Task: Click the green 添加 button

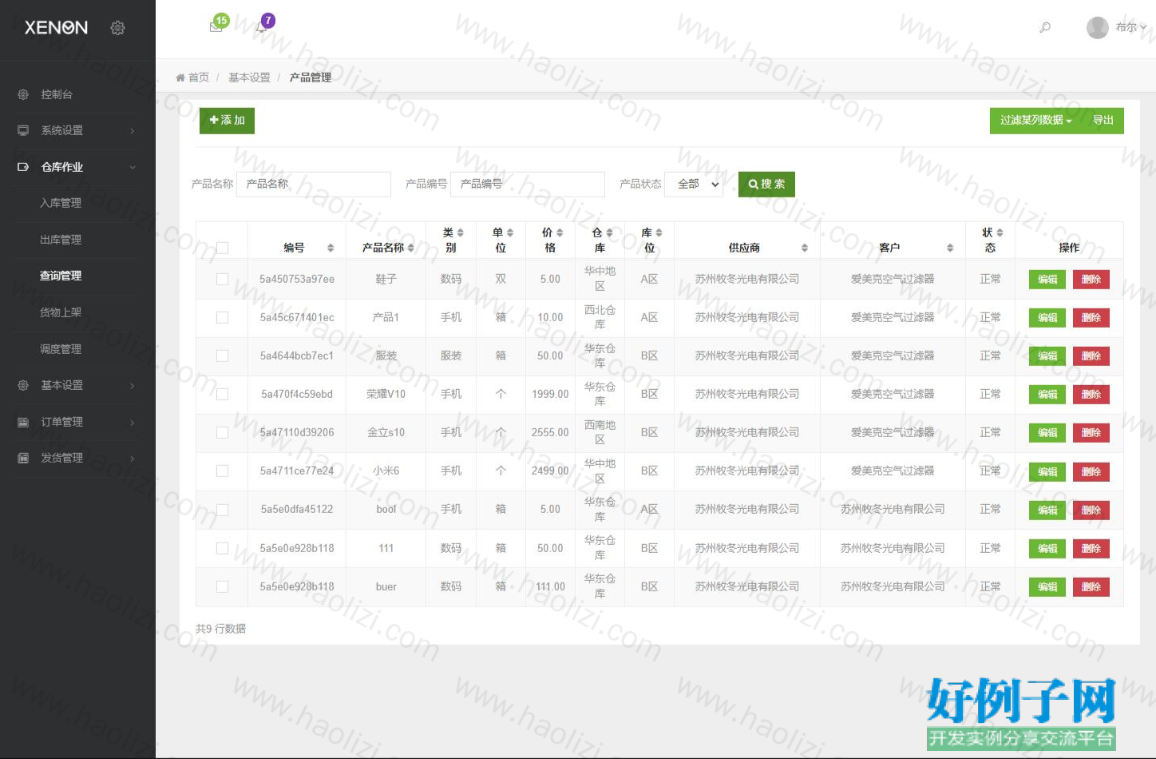Action: click(227, 121)
